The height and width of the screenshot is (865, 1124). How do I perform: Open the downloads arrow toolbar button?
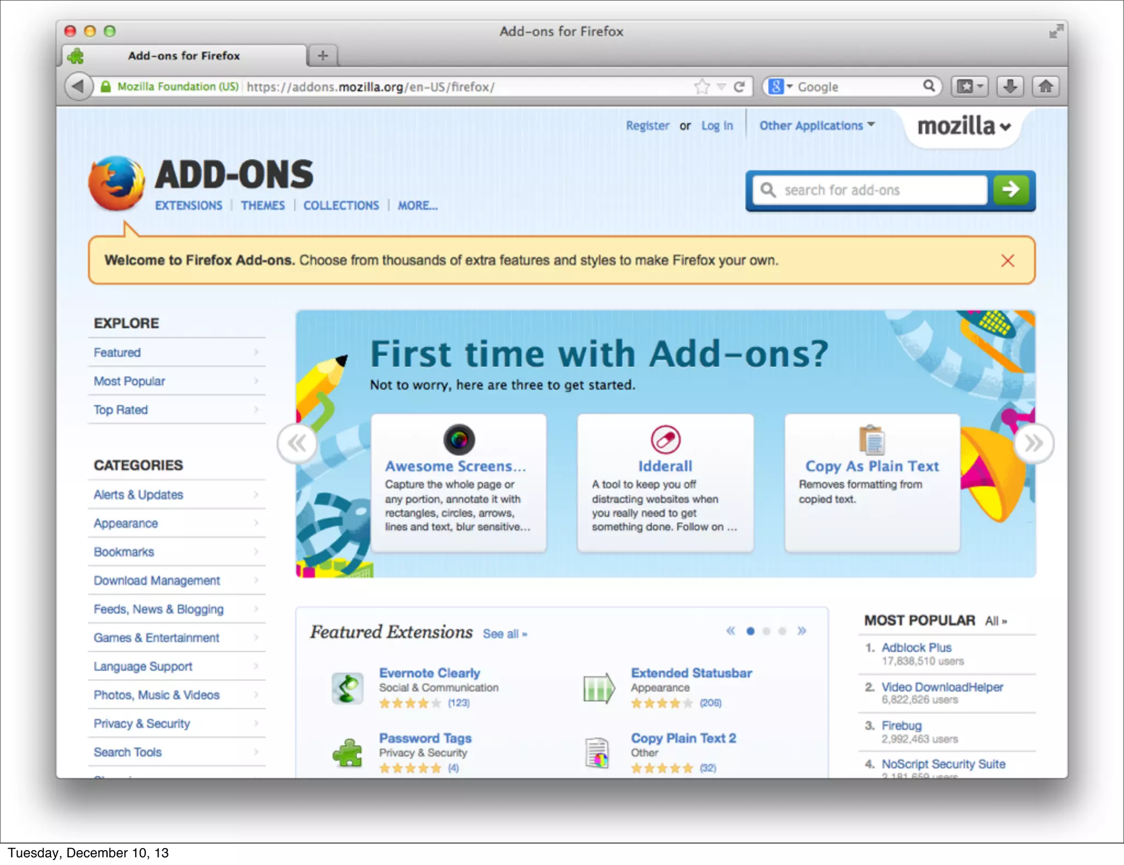pyautogui.click(x=1010, y=86)
